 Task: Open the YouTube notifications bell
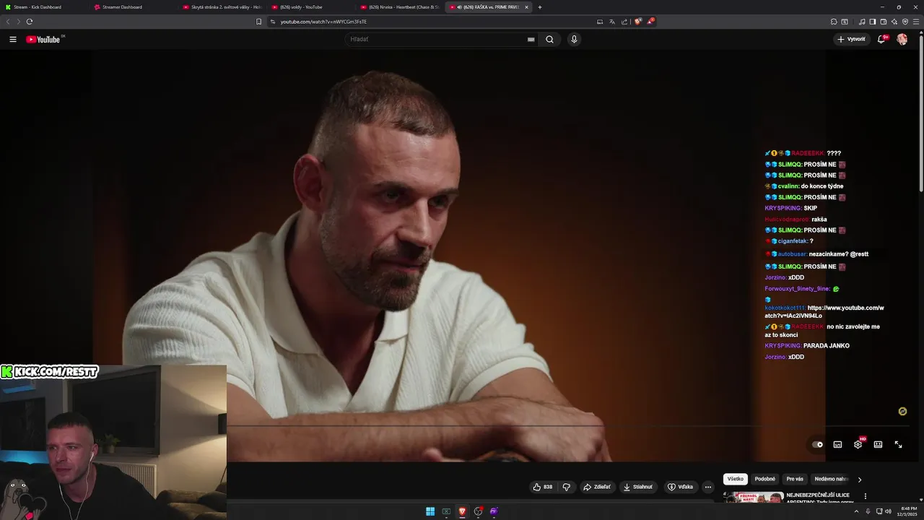[x=881, y=39]
